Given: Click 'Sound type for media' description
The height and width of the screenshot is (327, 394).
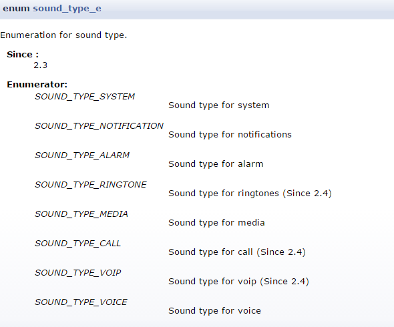Looking at the screenshot, I should [x=216, y=223].
